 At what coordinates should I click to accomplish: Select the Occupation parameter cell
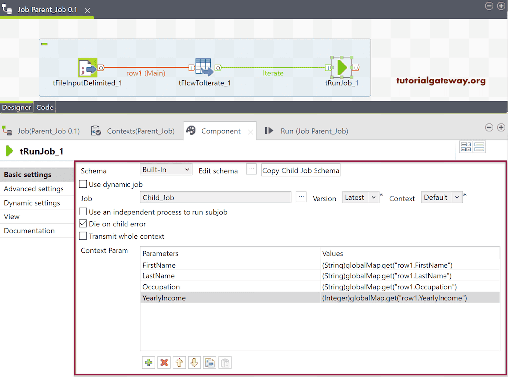click(x=230, y=287)
